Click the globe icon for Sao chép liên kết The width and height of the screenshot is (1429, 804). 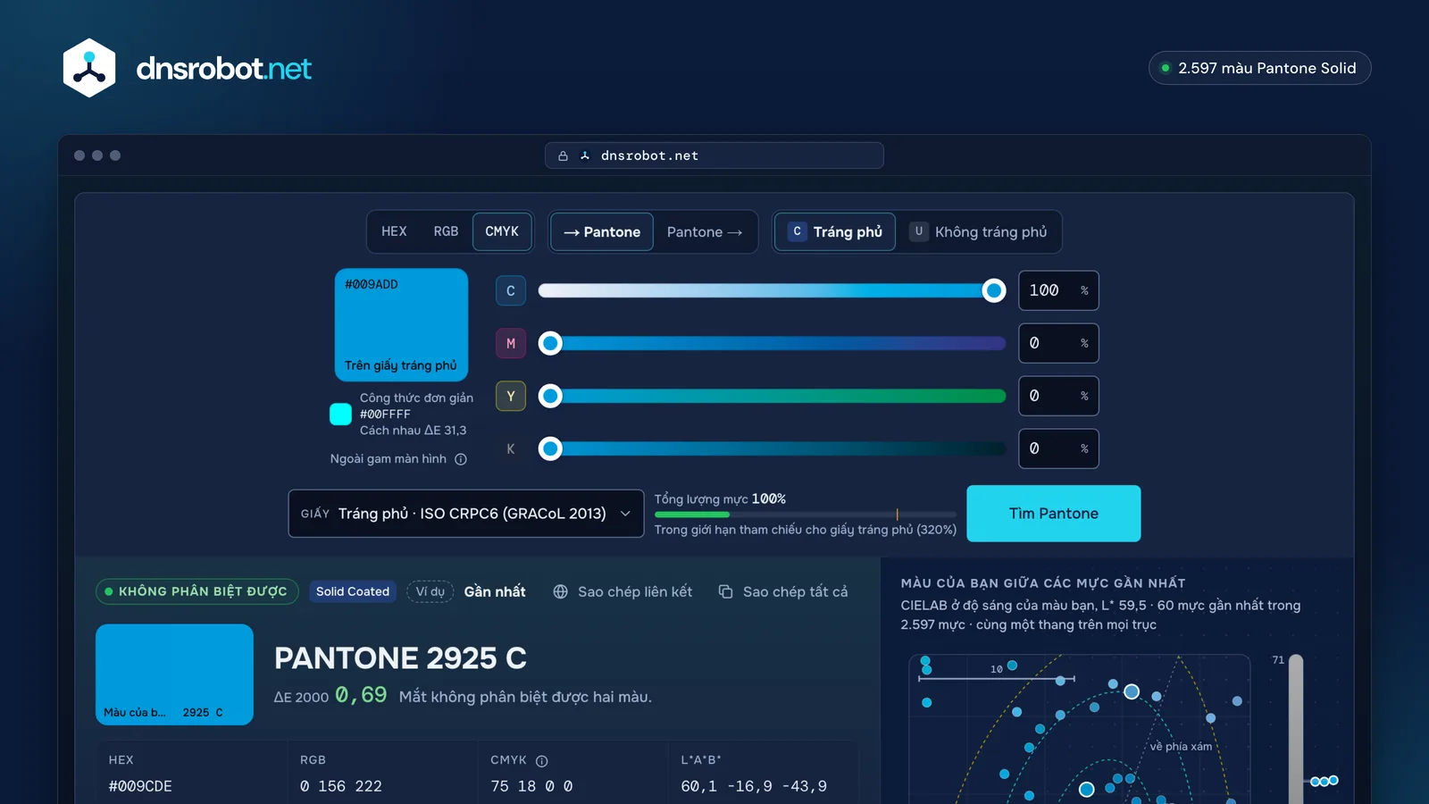(x=561, y=591)
